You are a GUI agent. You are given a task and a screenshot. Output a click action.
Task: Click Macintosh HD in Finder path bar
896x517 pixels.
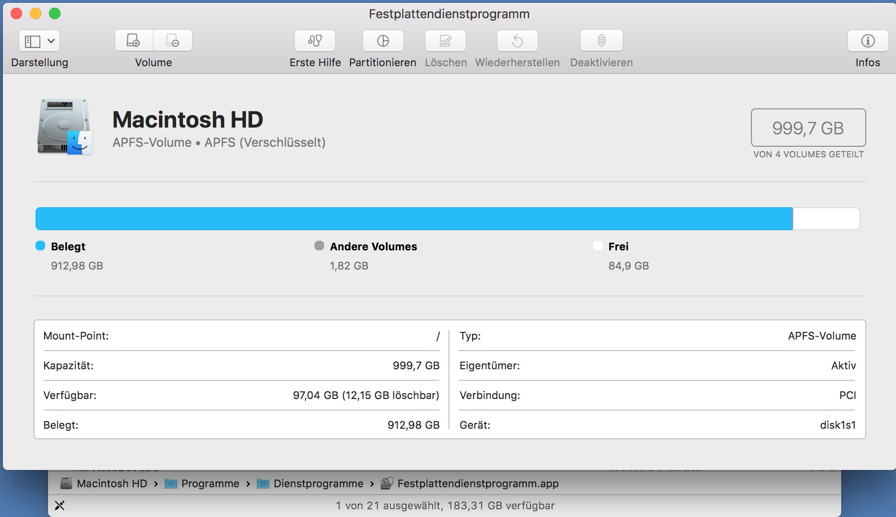click(x=104, y=483)
